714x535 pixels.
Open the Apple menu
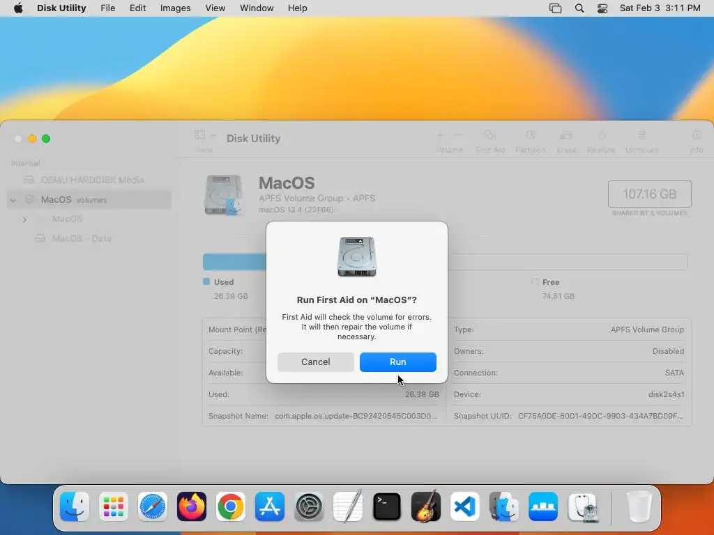18,8
